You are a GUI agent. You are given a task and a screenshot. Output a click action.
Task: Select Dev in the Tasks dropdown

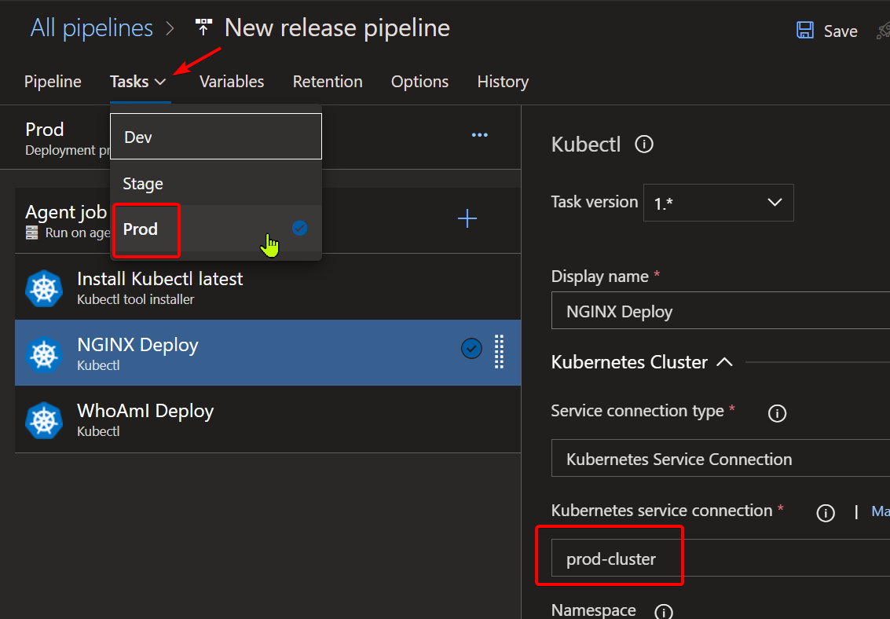(x=216, y=137)
